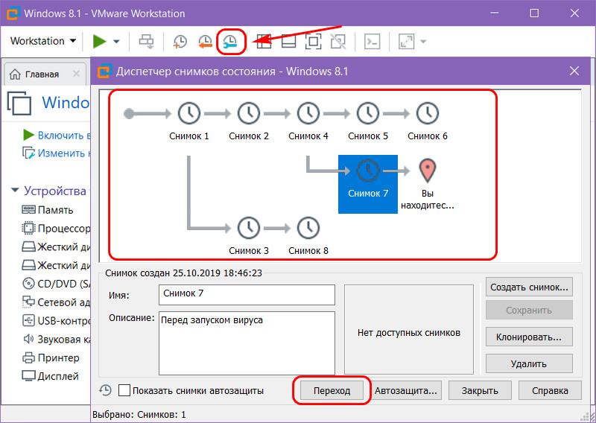
Task: Select the Звуковая карта device
Action: (x=57, y=339)
